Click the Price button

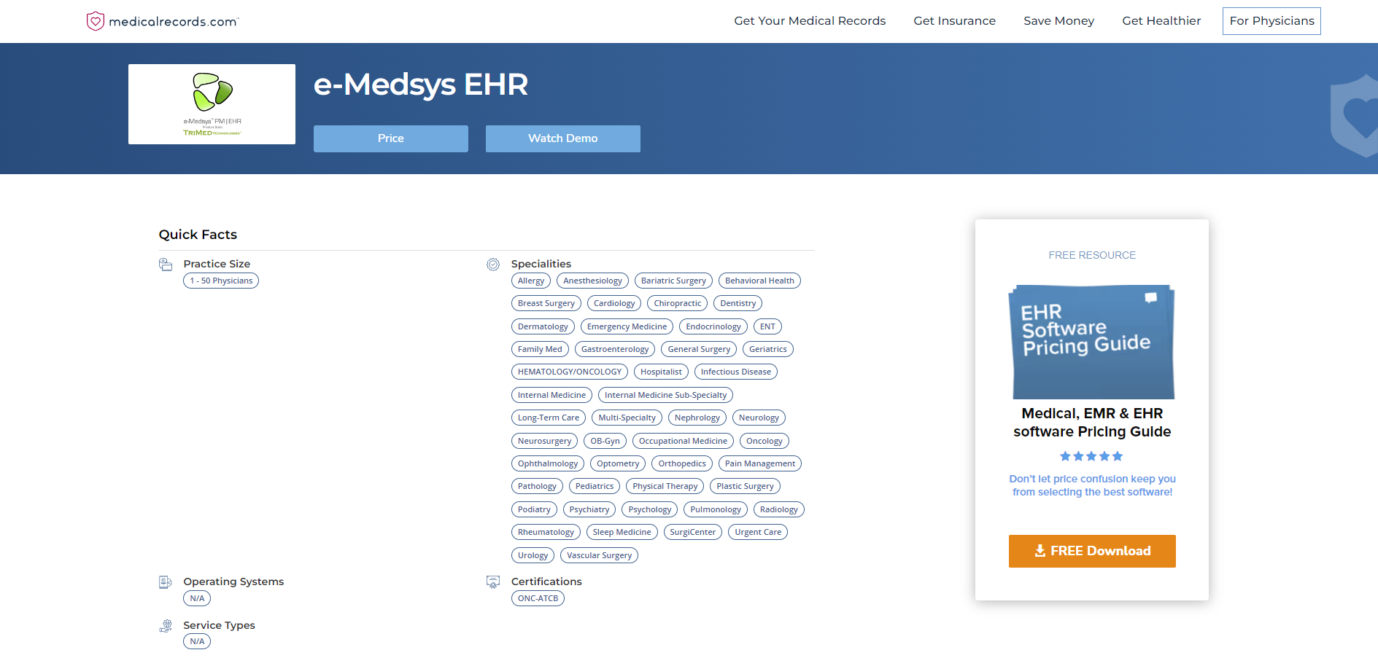390,138
